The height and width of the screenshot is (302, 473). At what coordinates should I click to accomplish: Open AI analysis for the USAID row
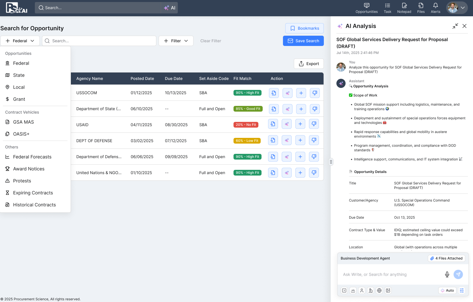[x=286, y=124]
